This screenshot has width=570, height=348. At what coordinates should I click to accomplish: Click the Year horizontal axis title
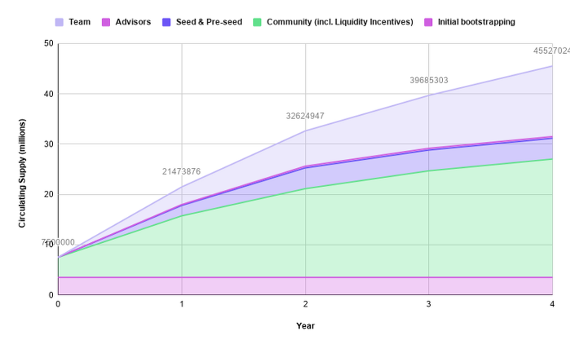tap(305, 326)
